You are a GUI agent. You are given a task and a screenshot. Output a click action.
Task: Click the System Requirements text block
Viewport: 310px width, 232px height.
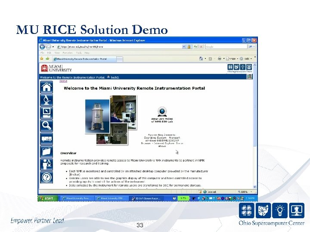162,140
